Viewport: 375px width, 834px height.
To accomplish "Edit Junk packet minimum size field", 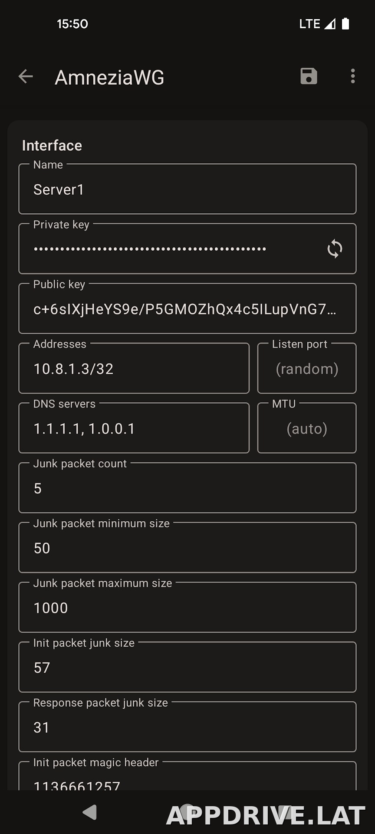I will pyautogui.click(x=187, y=547).
